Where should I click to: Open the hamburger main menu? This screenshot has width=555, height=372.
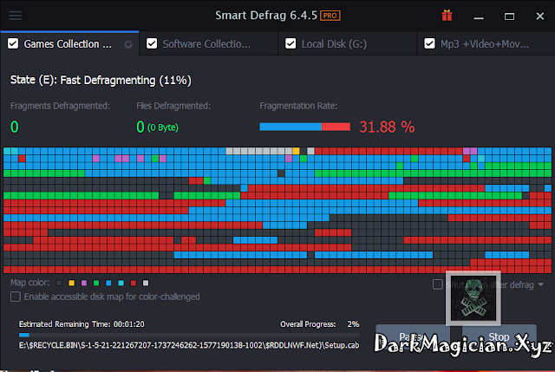(16, 16)
